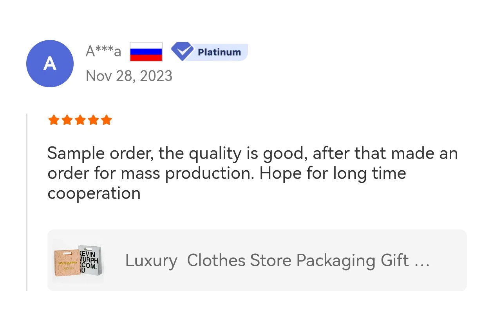This screenshot has width=492, height=314.
Task: Select the second orange rating star
Action: click(x=67, y=120)
